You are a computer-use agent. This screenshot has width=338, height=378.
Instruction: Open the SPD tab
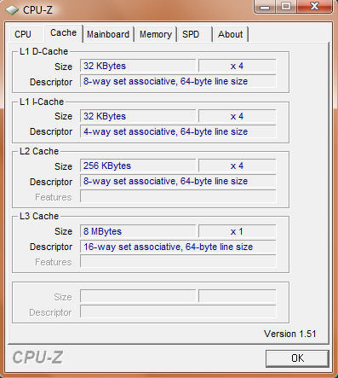pos(194,34)
